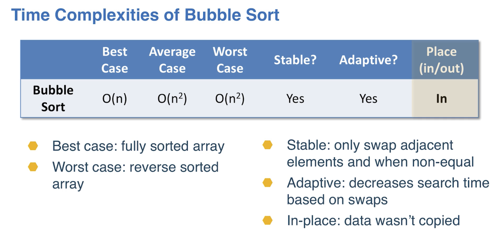498x230 pixels.
Task: Click the highlighted Place (in/out) header
Action: point(442,60)
